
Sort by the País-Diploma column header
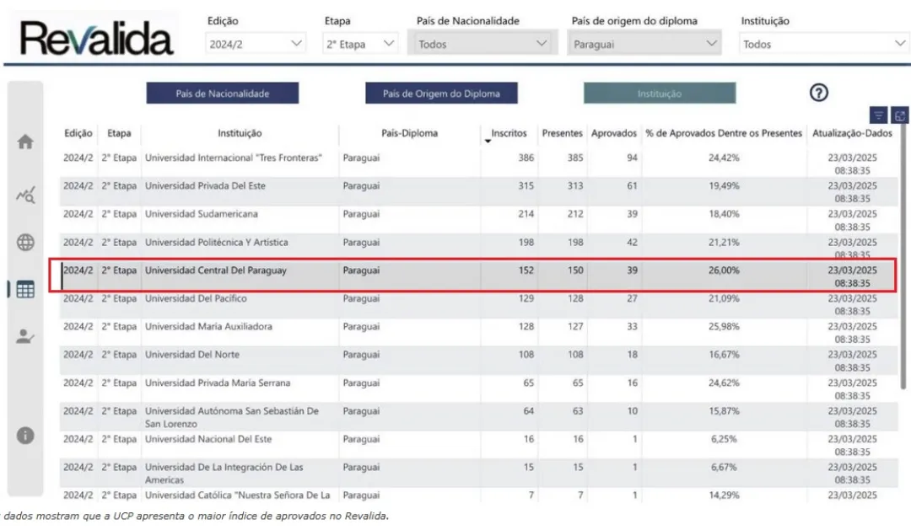coord(410,133)
